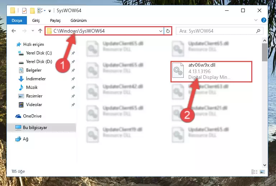Expand the ribbon with the chevron
This screenshot has height=186, width=276.
coord(256,20)
